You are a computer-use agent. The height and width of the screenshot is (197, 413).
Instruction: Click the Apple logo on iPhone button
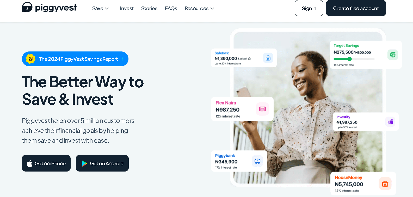click(x=30, y=163)
